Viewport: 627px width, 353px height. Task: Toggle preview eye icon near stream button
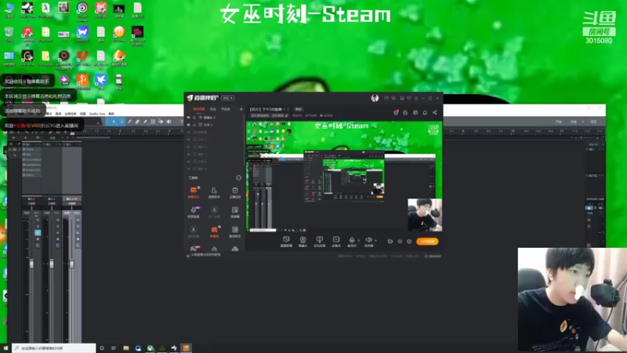coord(400,242)
